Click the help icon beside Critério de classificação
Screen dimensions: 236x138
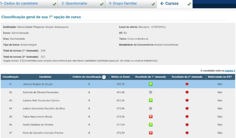click(x=104, y=77)
